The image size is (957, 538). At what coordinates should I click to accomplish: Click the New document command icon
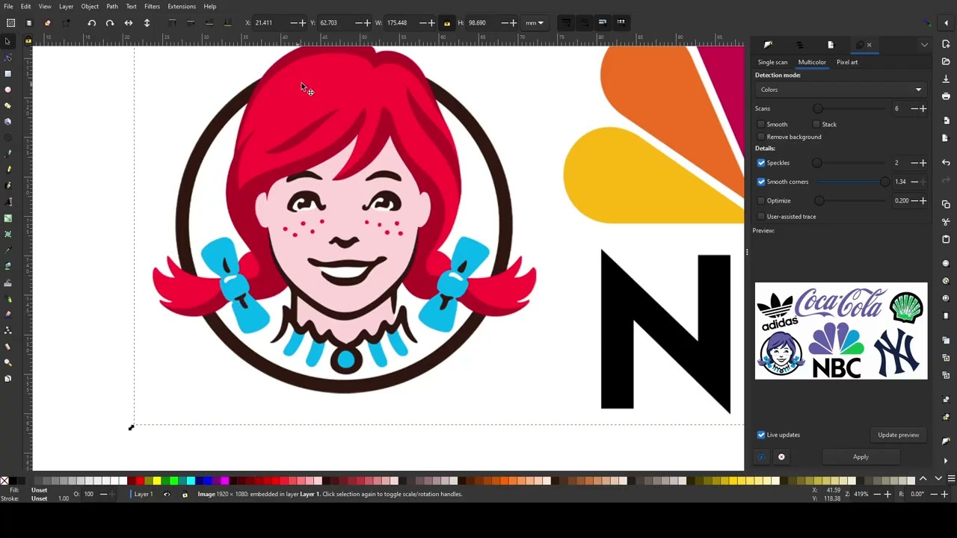[946, 44]
